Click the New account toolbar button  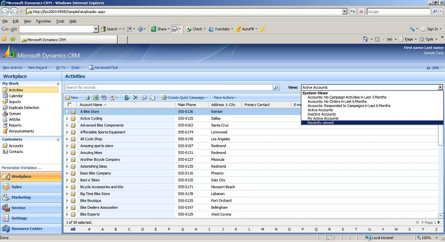pos(72,97)
